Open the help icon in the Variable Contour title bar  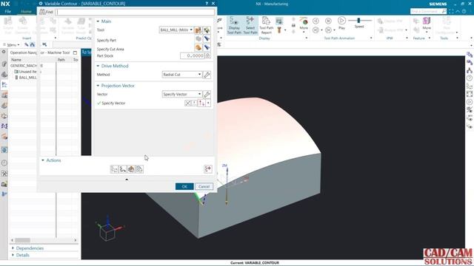pos(207,3)
